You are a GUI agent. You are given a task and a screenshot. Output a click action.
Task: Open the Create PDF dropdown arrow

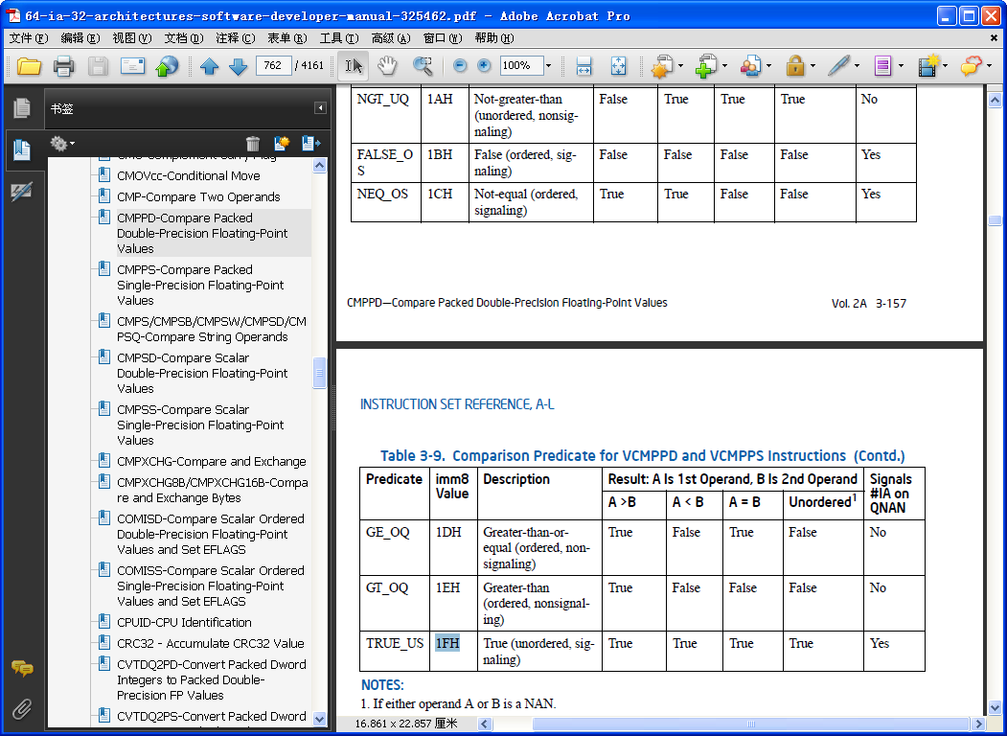680,66
